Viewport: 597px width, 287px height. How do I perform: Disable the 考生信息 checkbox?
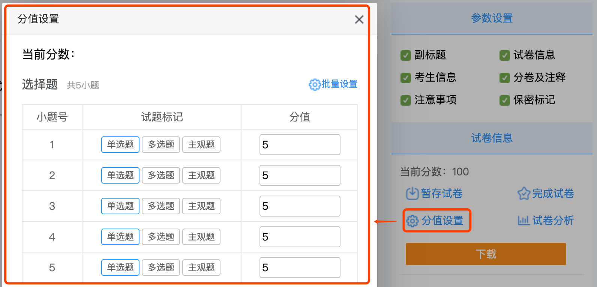click(x=406, y=78)
